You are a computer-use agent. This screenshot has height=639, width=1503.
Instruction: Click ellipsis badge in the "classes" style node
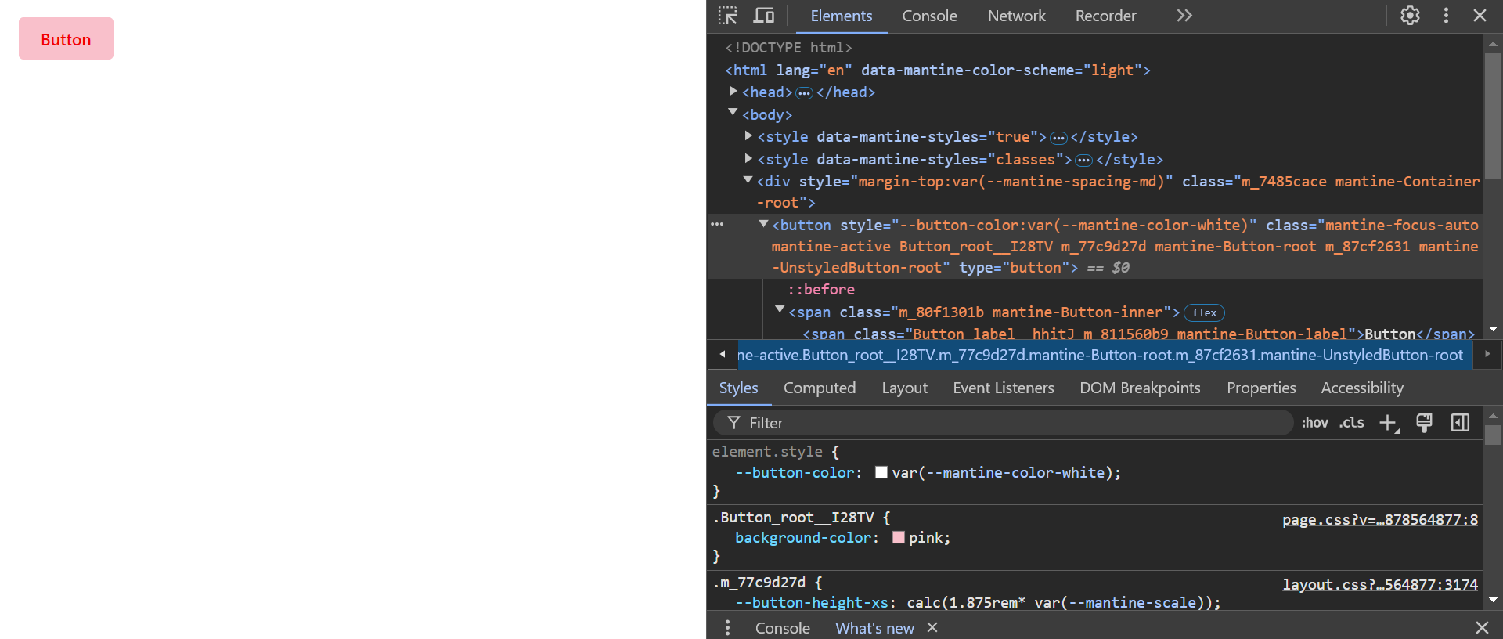(1083, 161)
